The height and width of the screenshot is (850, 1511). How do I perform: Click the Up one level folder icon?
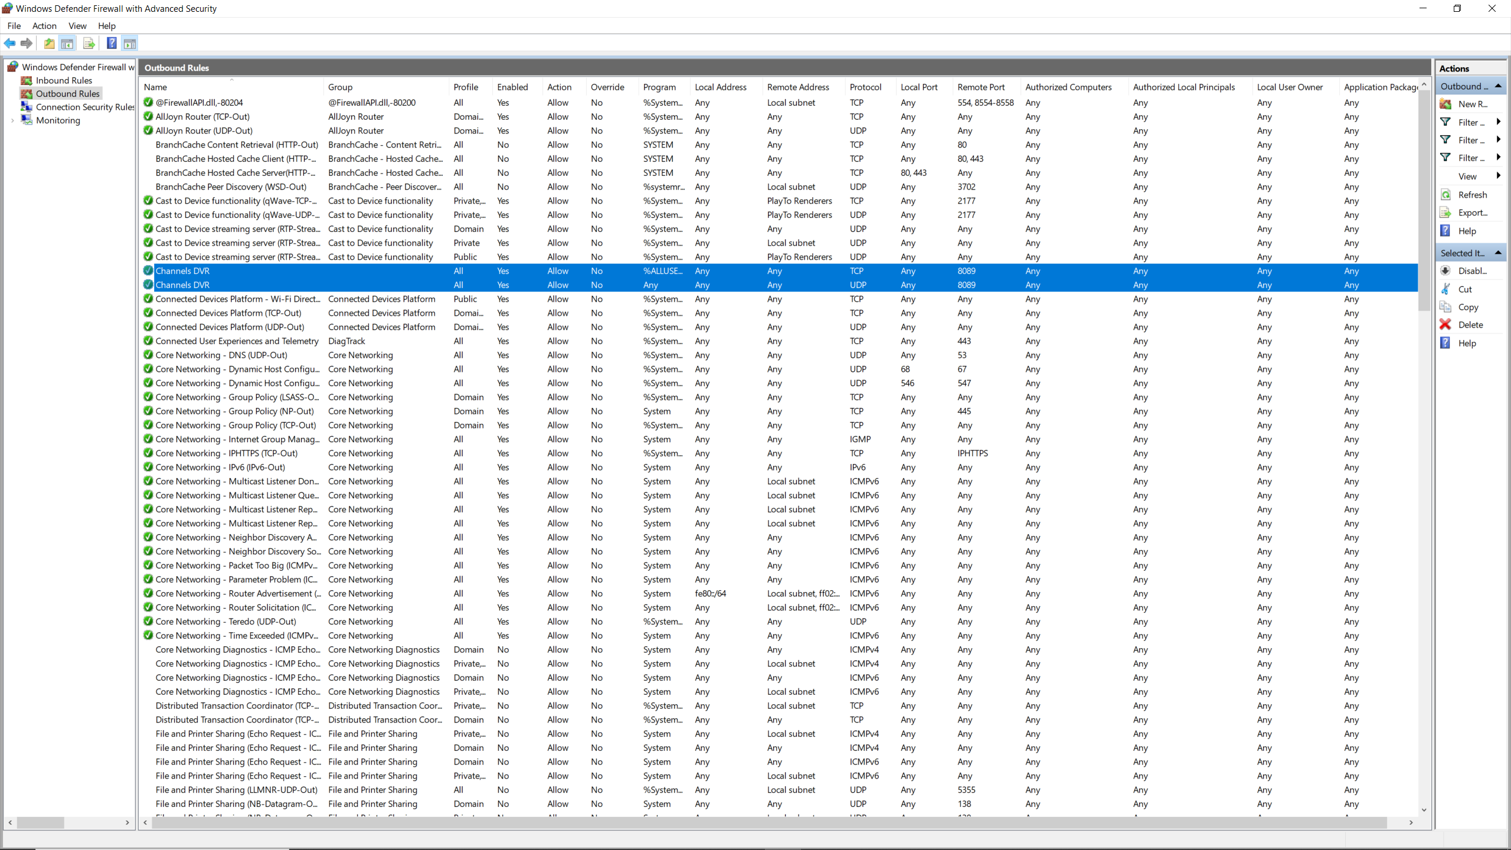(x=49, y=43)
